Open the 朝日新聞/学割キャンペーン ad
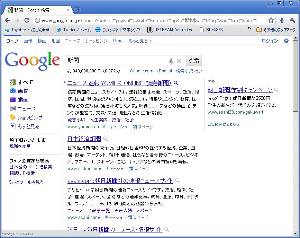300x238 pixels. 240,90
